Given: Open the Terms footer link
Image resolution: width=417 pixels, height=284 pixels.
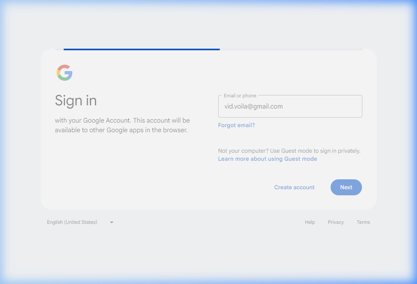Looking at the screenshot, I should [x=363, y=222].
